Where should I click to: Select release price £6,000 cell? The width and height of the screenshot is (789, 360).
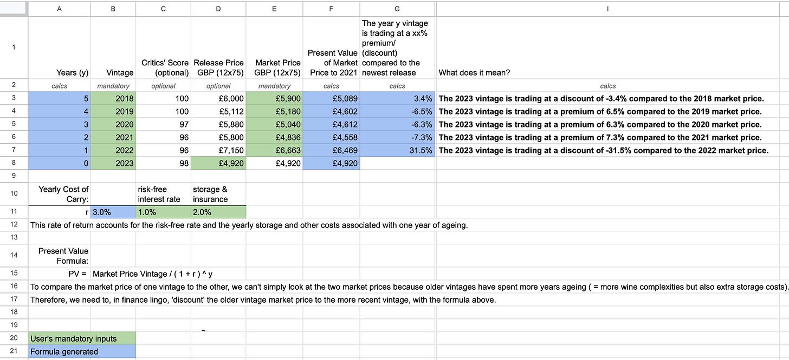coord(218,98)
